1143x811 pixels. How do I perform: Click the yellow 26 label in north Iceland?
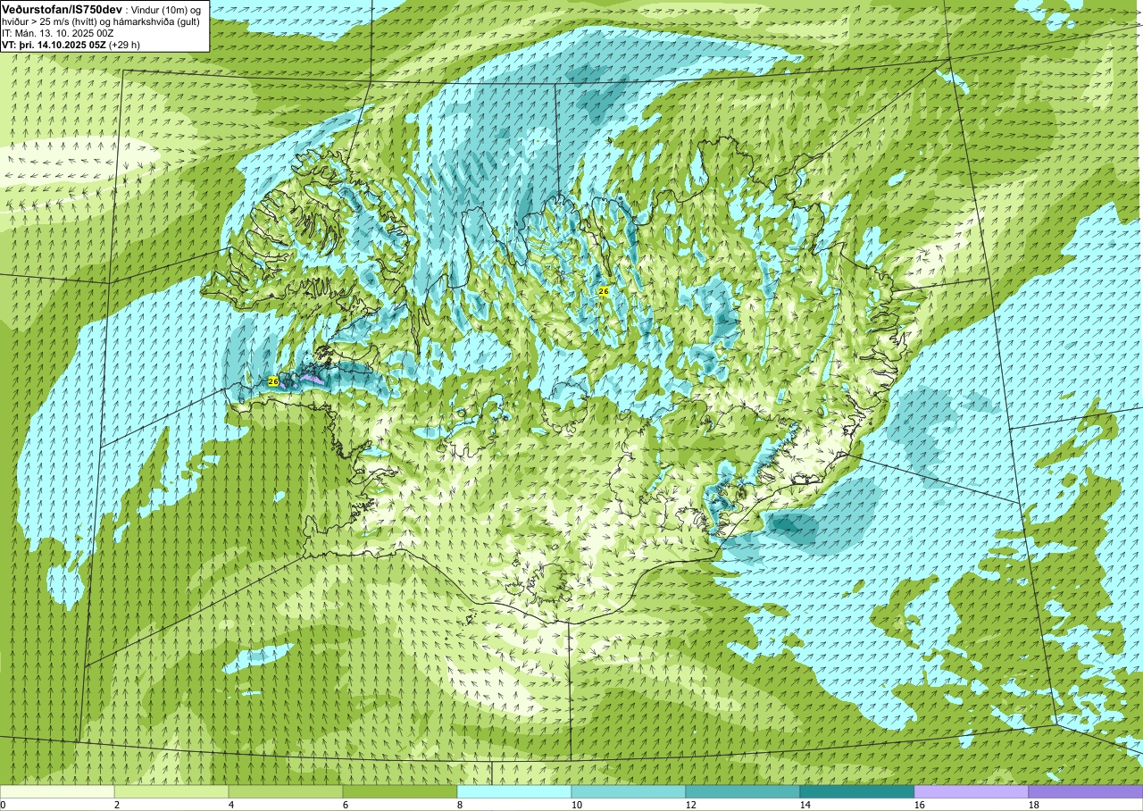click(x=604, y=291)
